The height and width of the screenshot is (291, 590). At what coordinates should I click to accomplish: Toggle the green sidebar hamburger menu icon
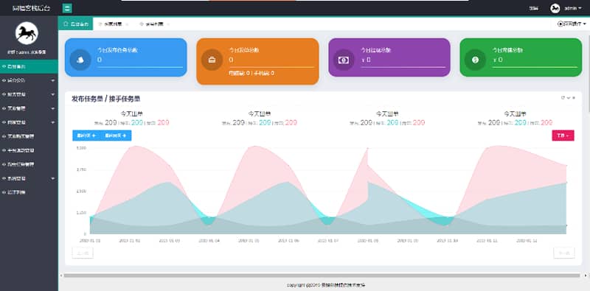(x=67, y=8)
